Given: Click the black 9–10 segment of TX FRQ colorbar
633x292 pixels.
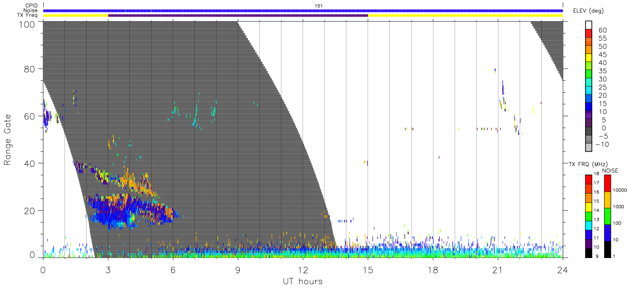Looking at the screenshot, I should point(589,252).
